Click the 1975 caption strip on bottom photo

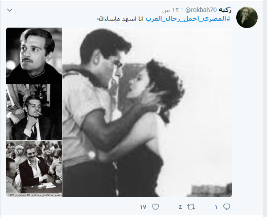click(x=34, y=195)
